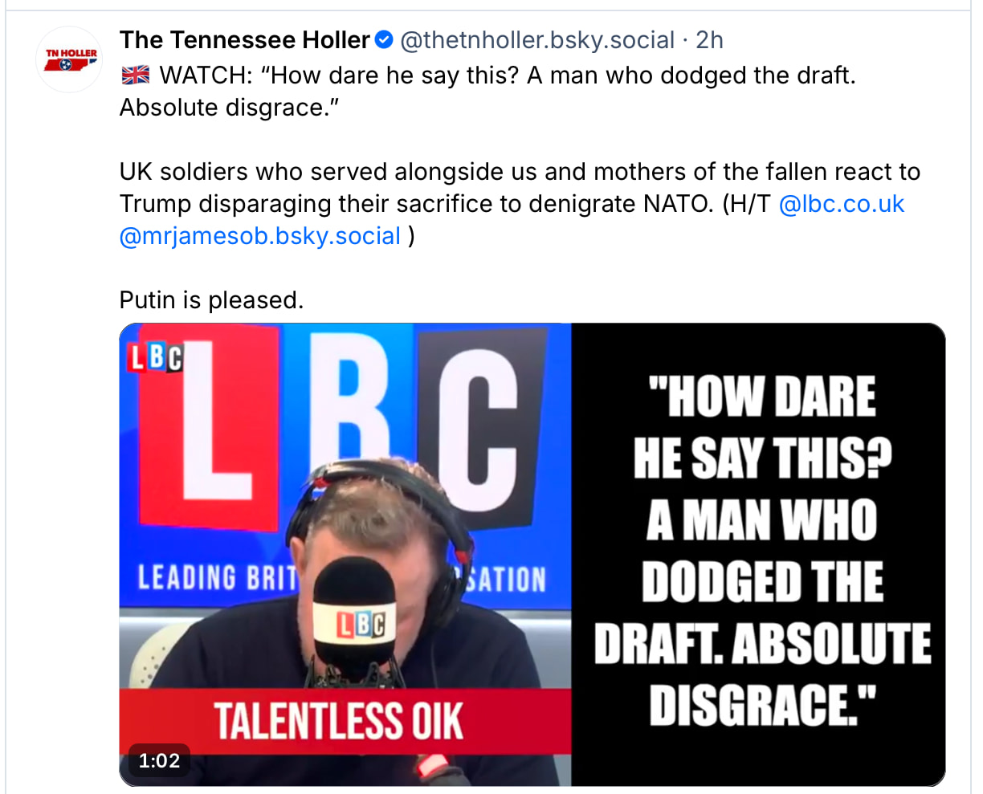Click the blue verified checkmark badge
The image size is (983, 794).
(x=385, y=39)
